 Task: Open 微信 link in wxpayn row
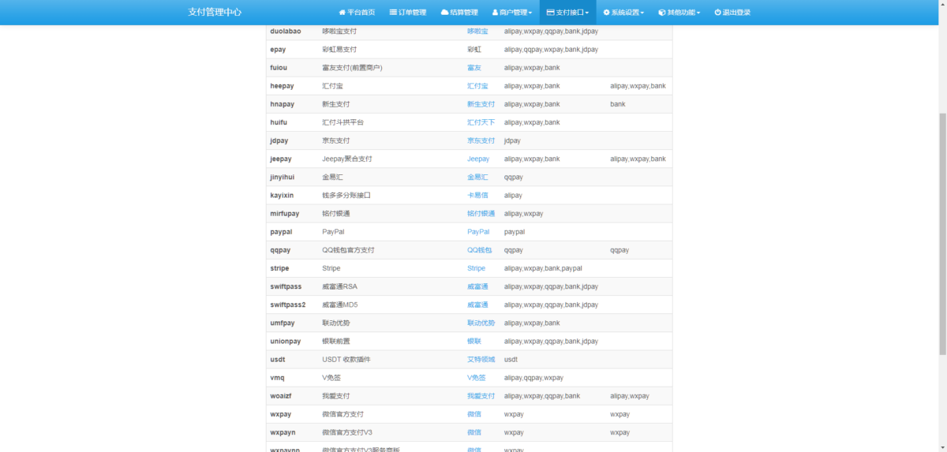[473, 432]
